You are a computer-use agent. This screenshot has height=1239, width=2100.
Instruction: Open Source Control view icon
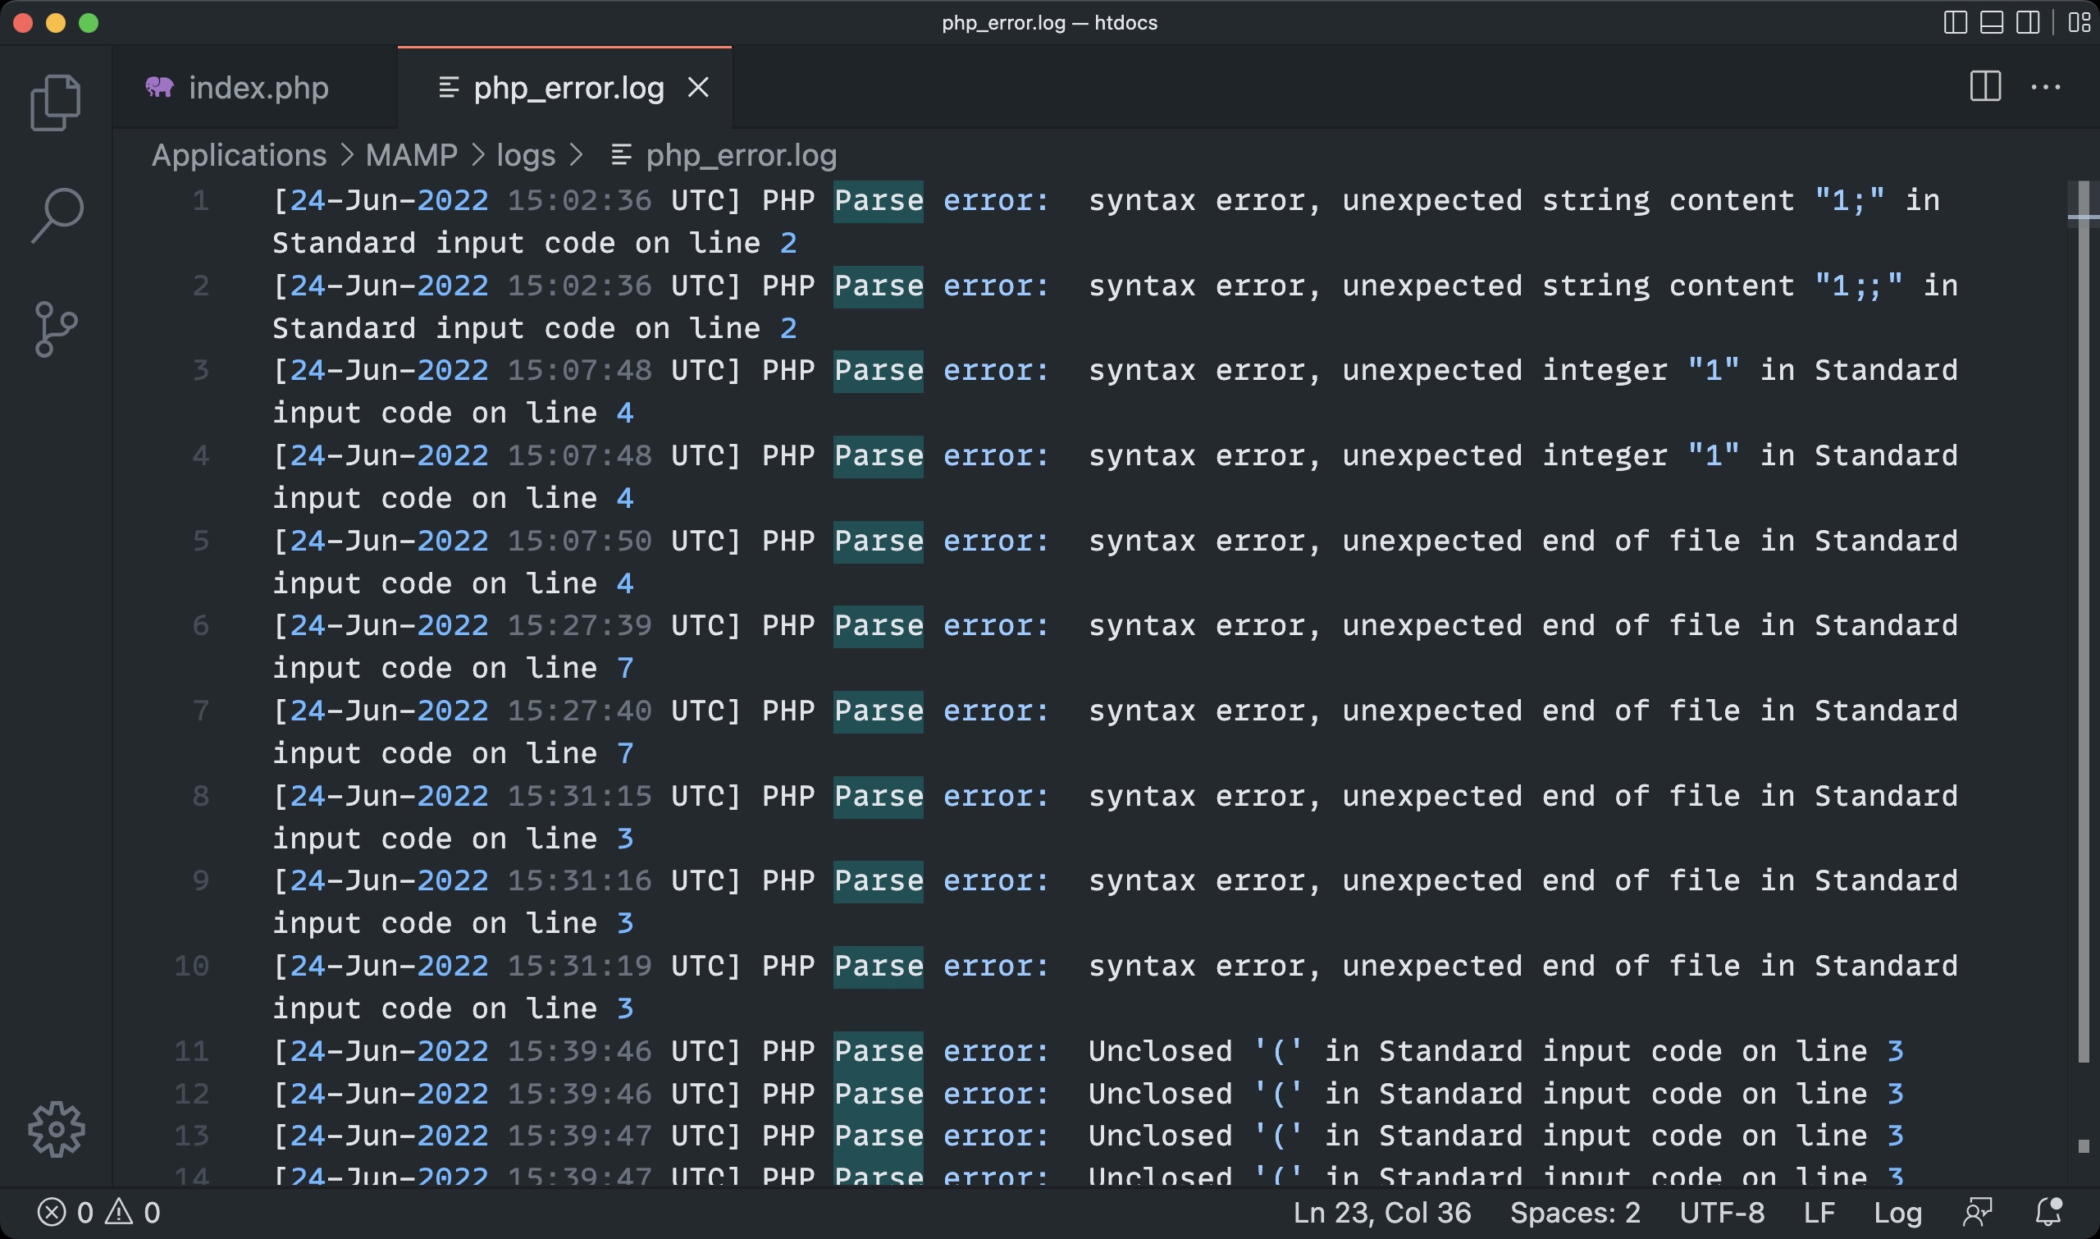click(x=56, y=329)
